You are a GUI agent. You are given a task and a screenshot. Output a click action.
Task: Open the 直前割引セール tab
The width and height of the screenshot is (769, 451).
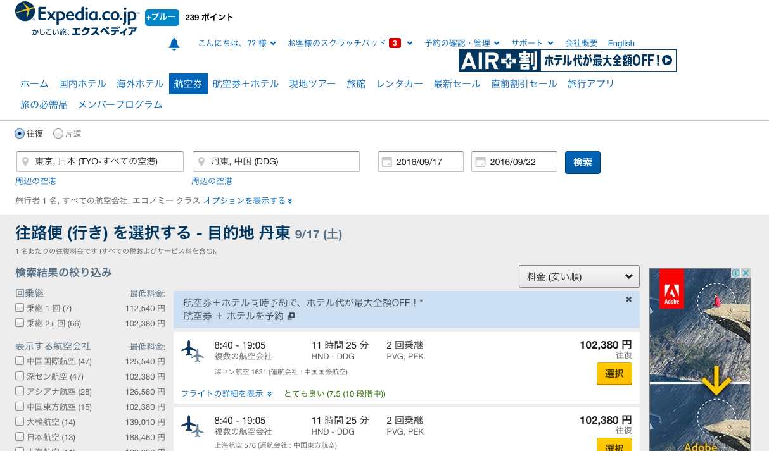(524, 83)
